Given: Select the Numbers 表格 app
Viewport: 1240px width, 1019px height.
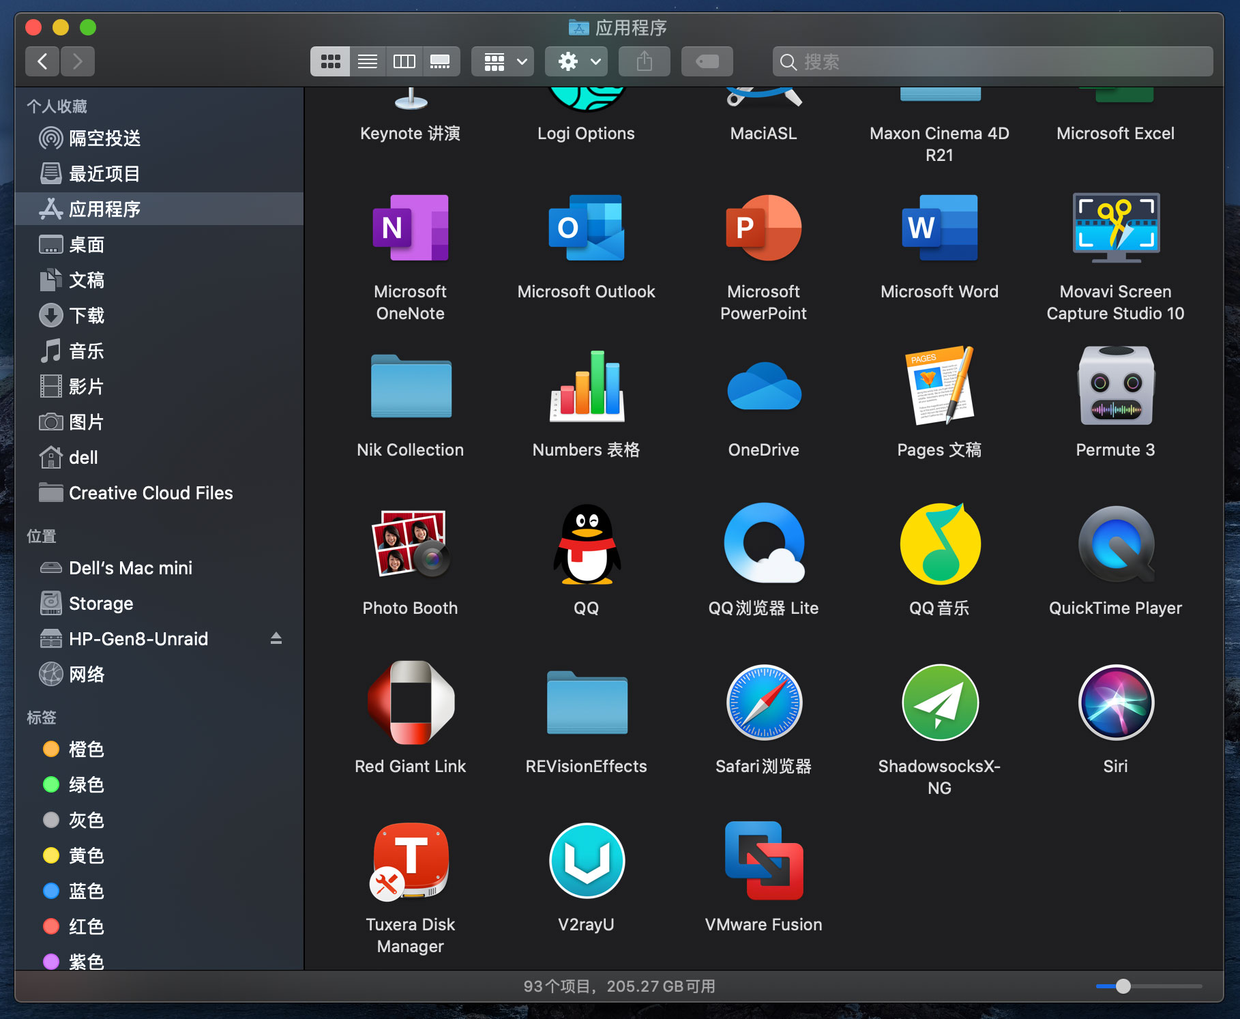Looking at the screenshot, I should 587,386.
